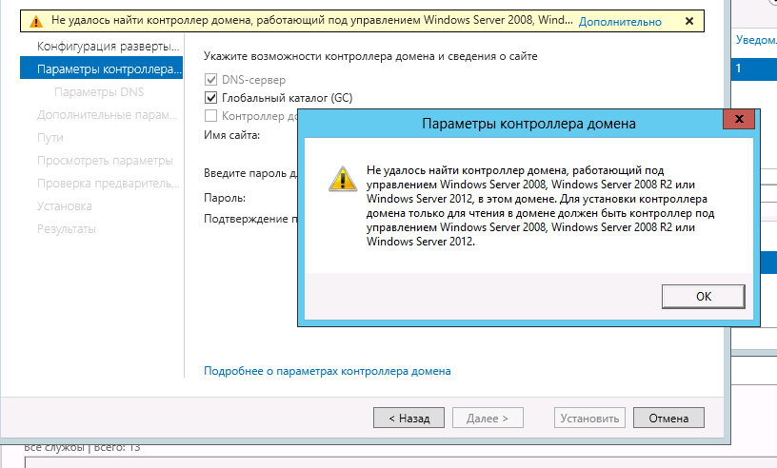Click the warning message text in dialog
The width and height of the screenshot is (777, 468).
click(x=540, y=205)
